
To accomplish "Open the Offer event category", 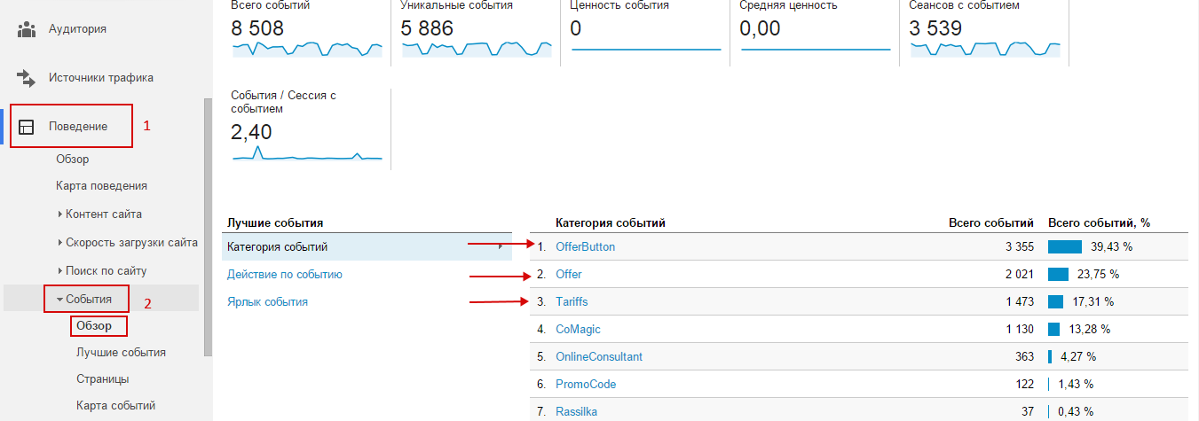I will [x=569, y=275].
